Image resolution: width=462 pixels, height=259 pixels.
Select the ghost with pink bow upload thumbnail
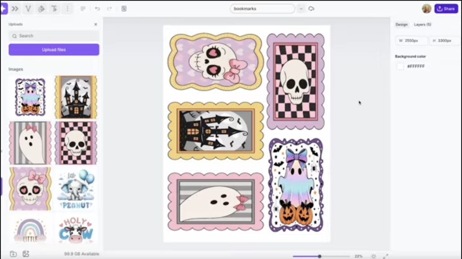click(30, 143)
